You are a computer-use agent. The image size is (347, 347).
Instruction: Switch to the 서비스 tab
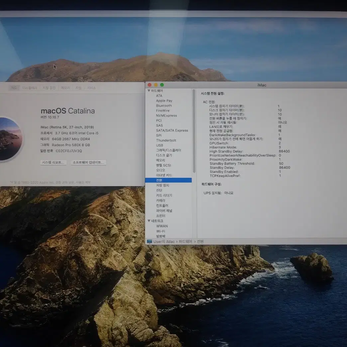(x=91, y=88)
